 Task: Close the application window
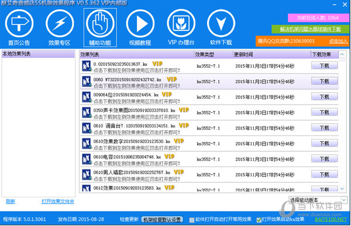point(345,4)
